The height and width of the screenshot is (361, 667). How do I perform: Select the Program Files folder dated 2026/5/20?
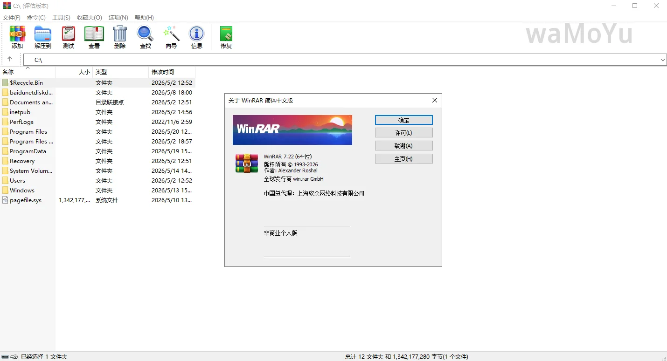pyautogui.click(x=97, y=131)
